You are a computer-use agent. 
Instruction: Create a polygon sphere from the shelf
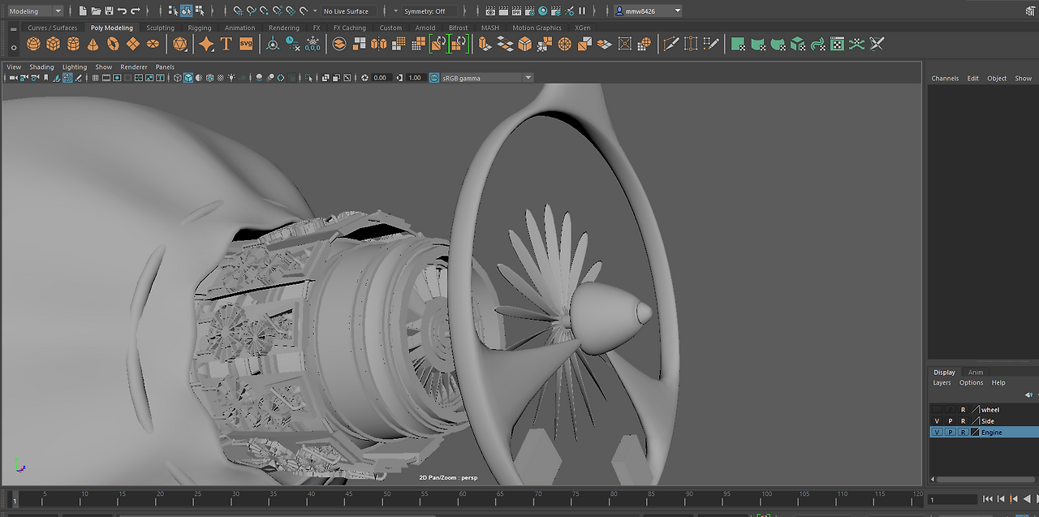(32, 44)
